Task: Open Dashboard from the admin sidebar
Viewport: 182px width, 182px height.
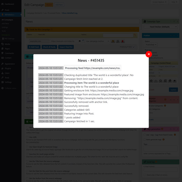Action: [9, 4]
